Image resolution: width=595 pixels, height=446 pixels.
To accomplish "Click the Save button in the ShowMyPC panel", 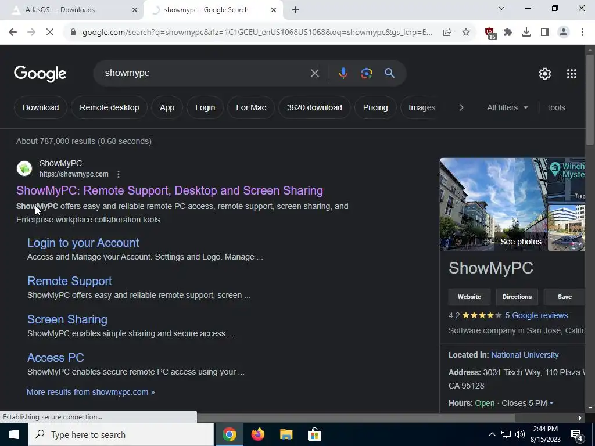I will [565, 297].
